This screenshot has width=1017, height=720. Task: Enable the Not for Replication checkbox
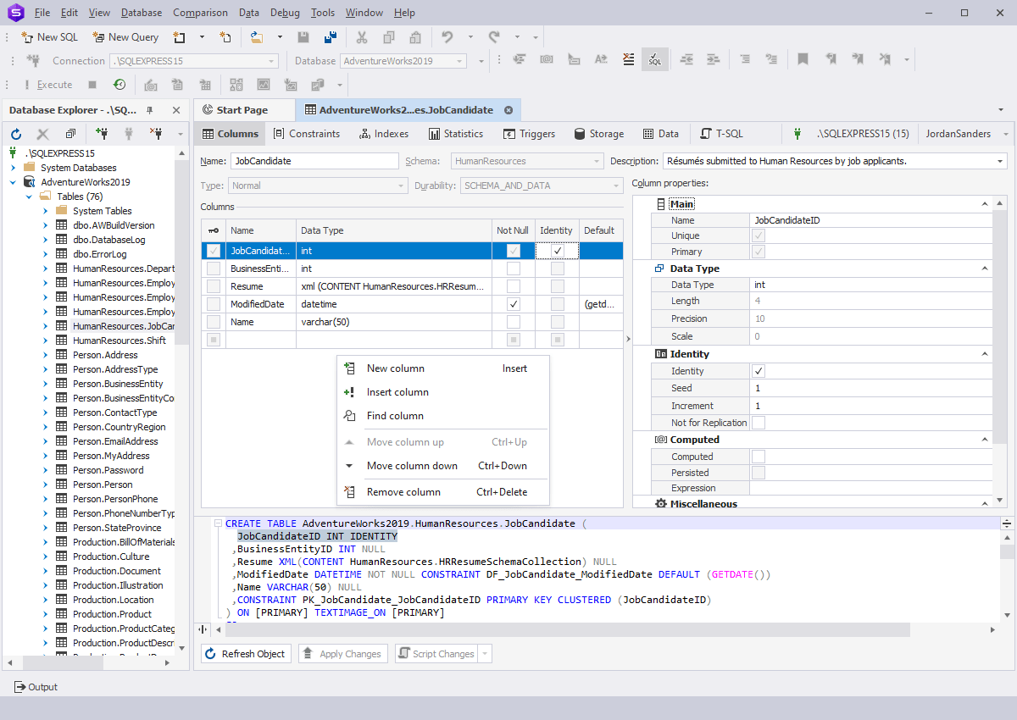(759, 423)
